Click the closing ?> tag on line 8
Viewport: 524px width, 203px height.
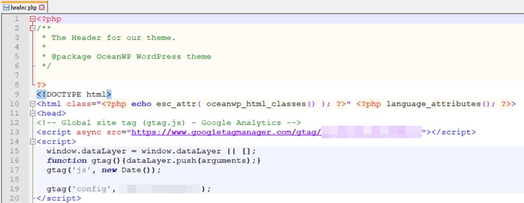tap(41, 85)
